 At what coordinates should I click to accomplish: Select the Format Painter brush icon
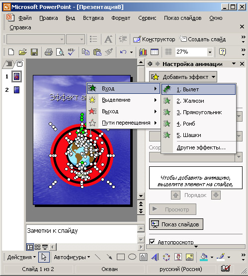(109, 52)
